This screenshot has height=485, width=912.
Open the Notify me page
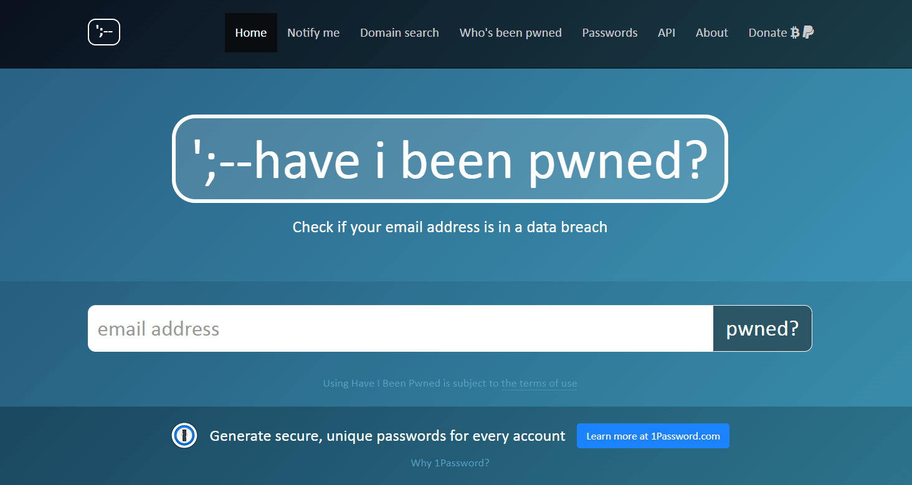click(x=313, y=32)
